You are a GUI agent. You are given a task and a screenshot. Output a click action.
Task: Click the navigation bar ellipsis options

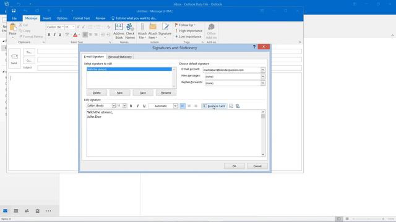[48, 211]
